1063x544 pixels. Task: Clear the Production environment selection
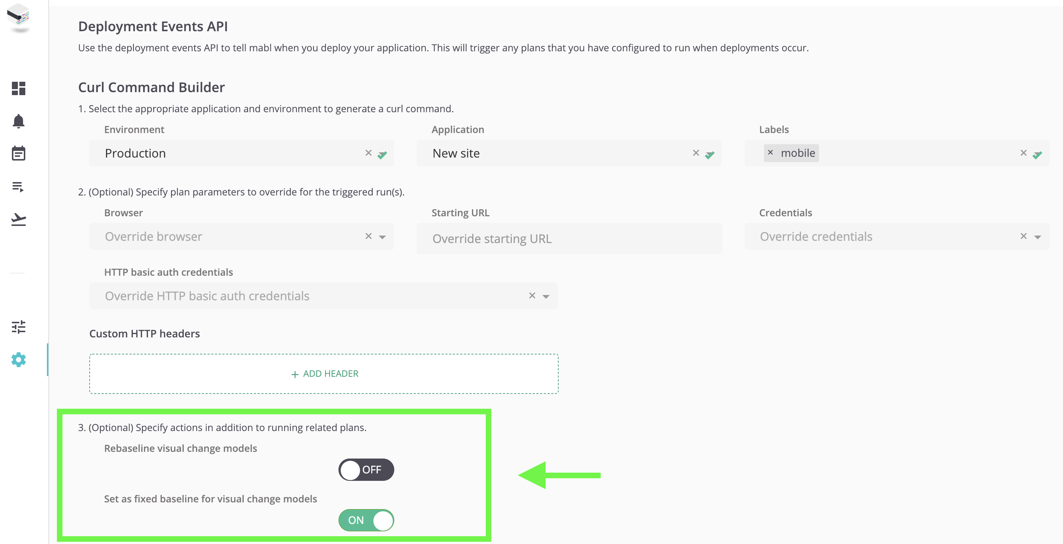[x=368, y=153]
